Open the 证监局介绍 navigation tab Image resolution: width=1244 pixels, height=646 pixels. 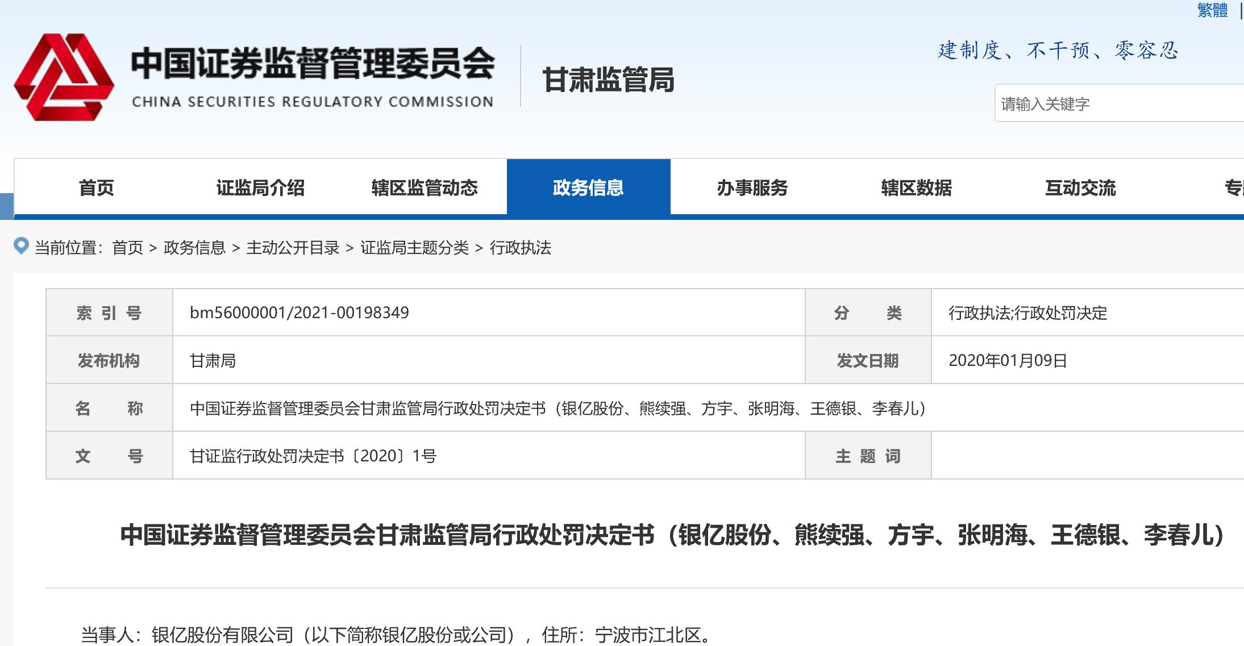[260, 188]
